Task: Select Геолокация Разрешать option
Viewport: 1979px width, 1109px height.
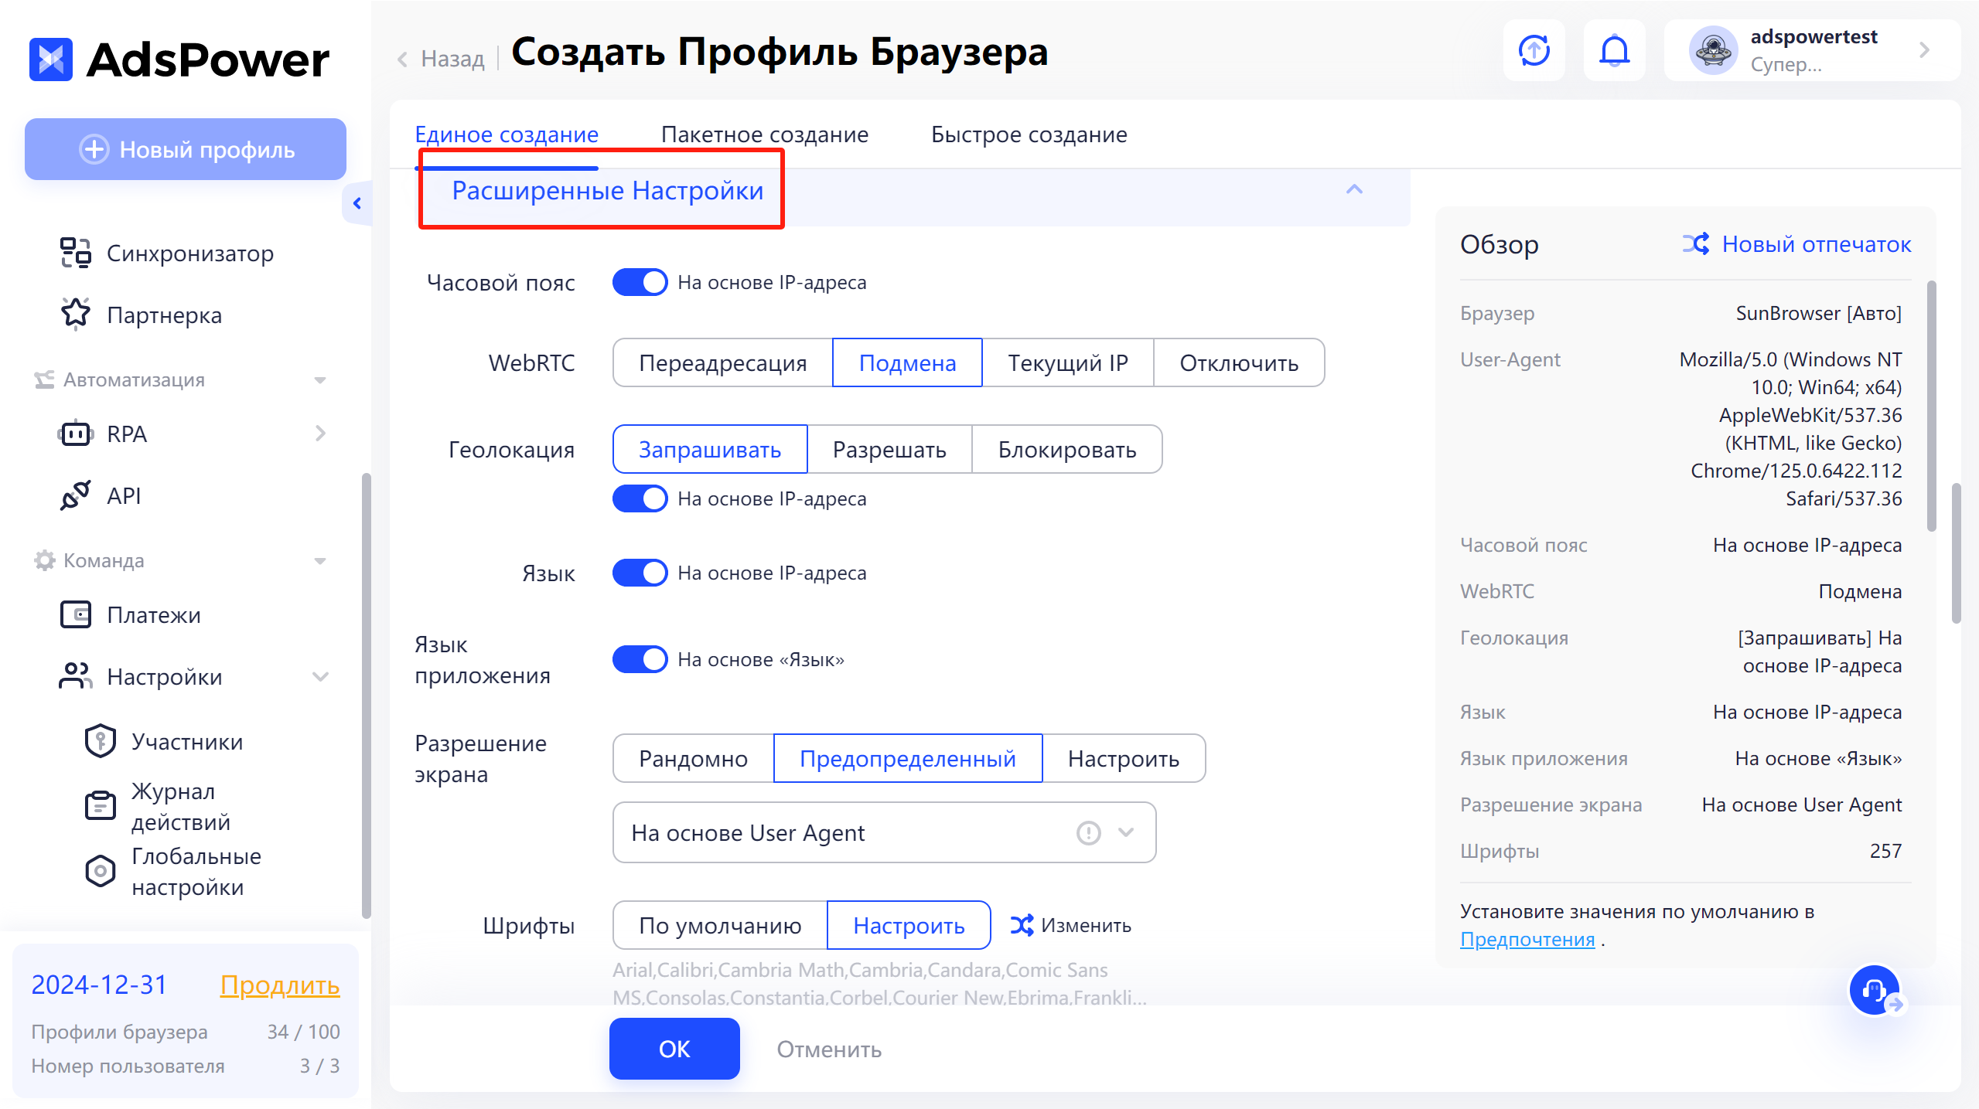Action: [889, 449]
